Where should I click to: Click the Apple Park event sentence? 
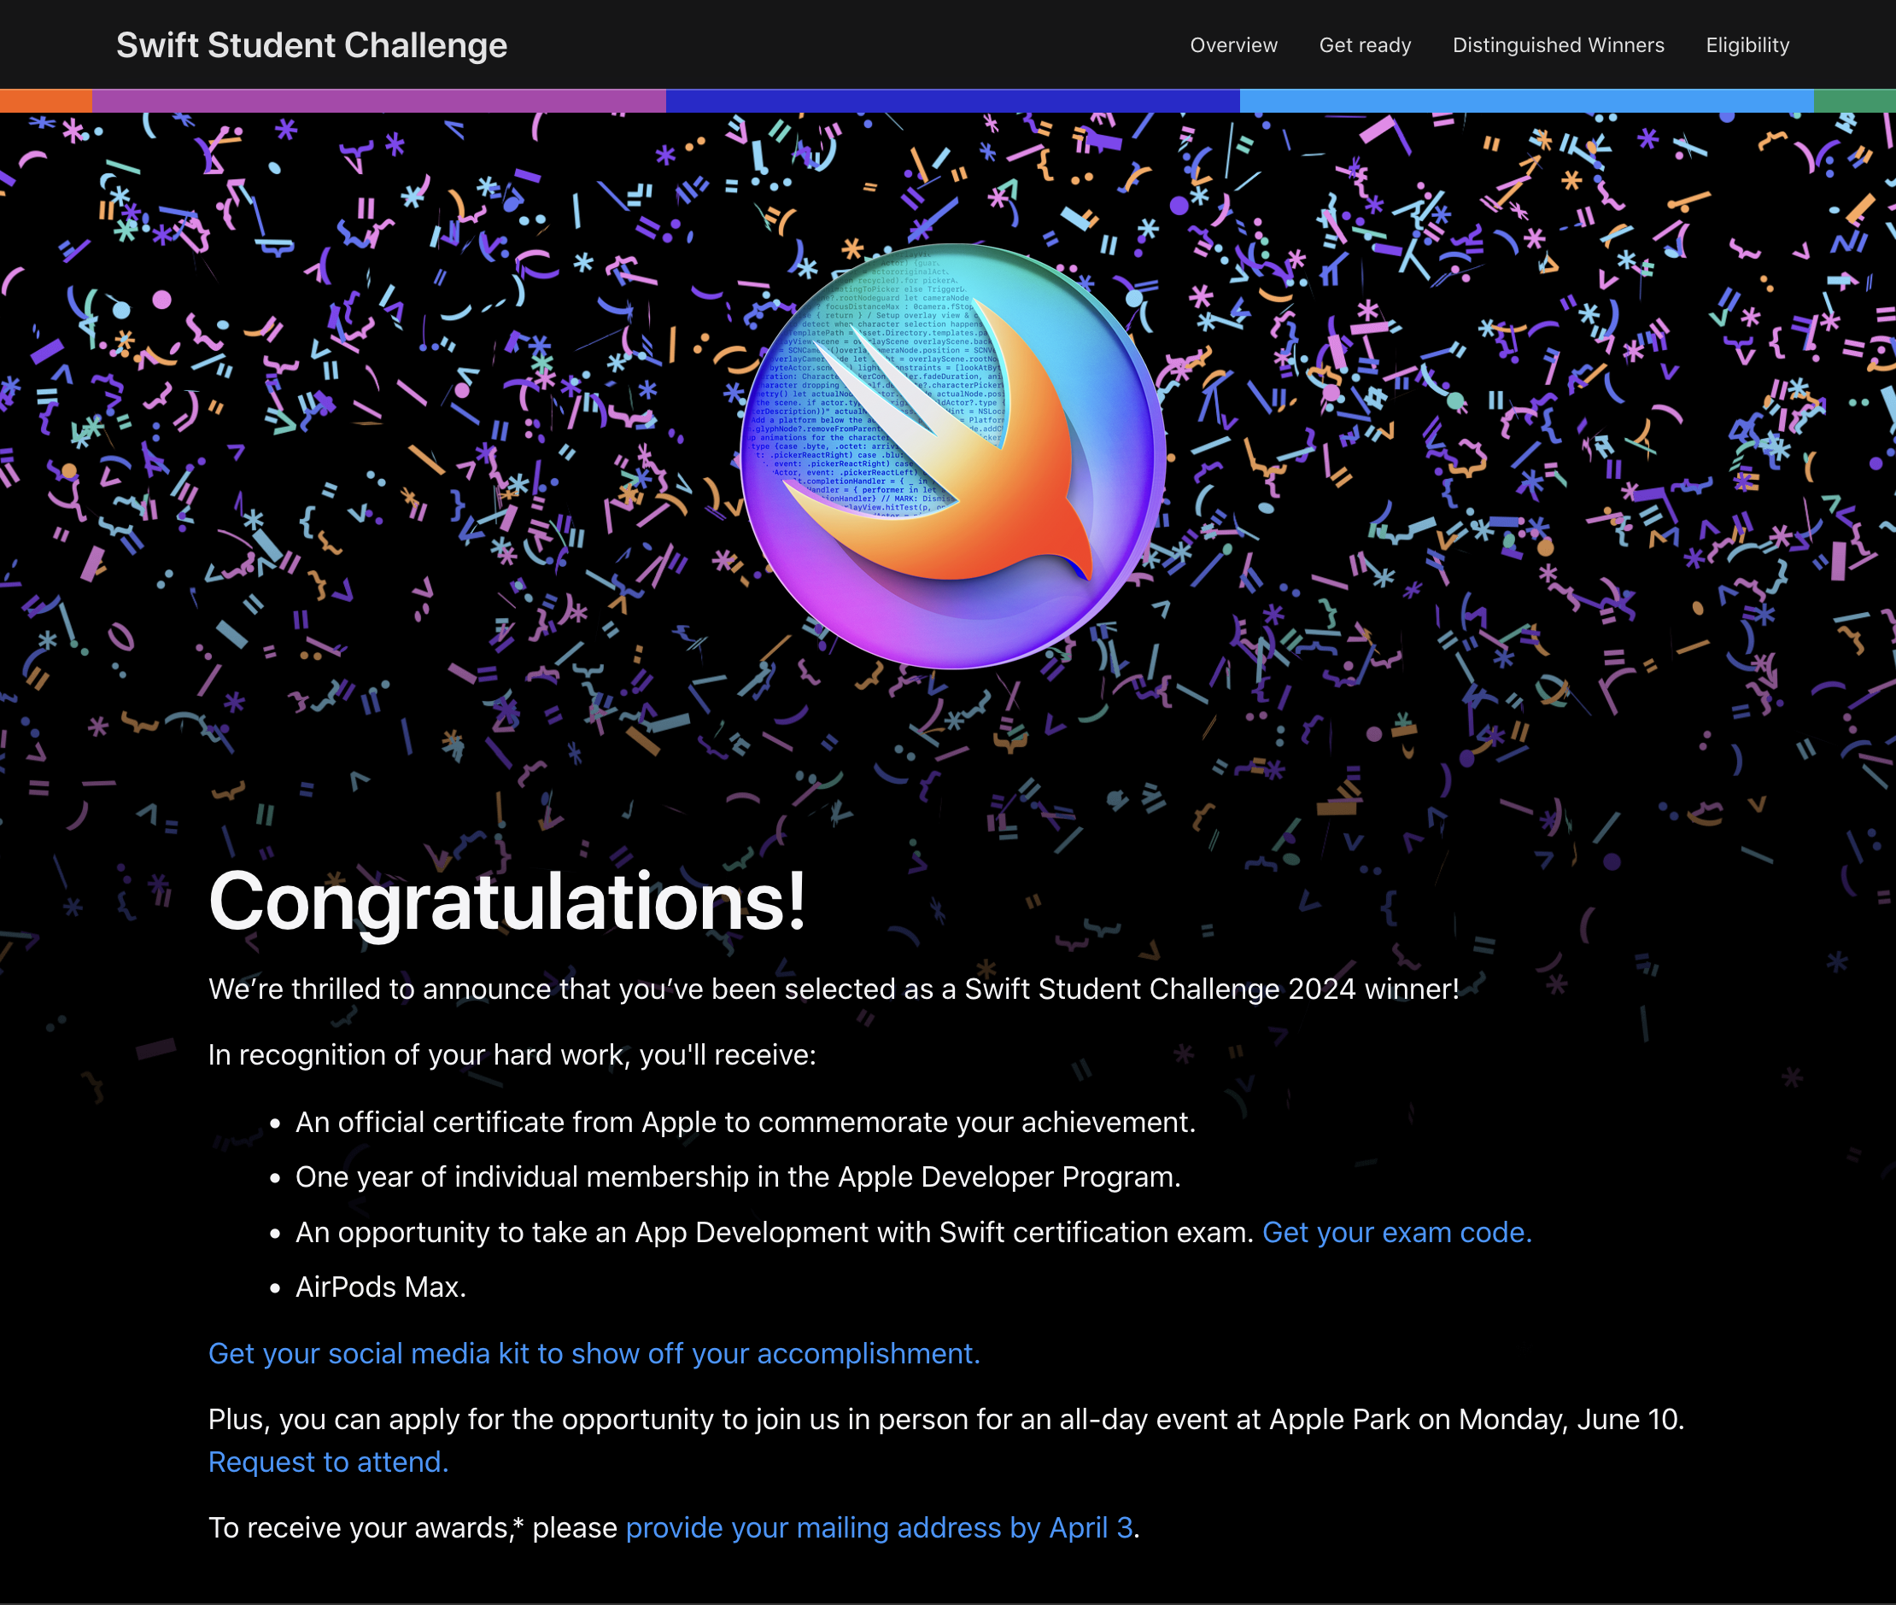[x=945, y=1419]
